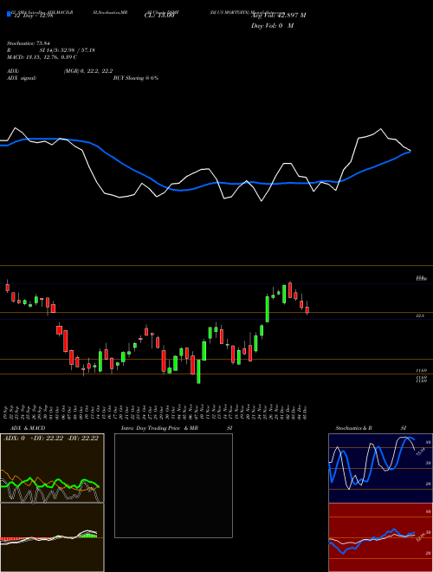Click the 'BUY Slowing @ 6%' signal text
Image resolution: width=433 pixels, height=572 pixels.
tap(136, 78)
